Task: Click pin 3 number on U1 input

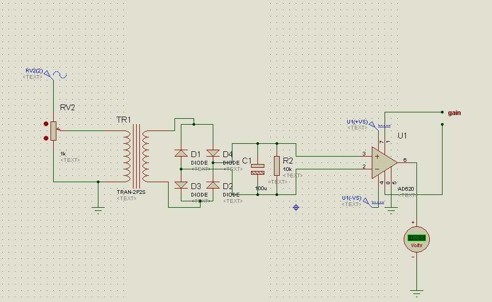Action: pos(364,154)
